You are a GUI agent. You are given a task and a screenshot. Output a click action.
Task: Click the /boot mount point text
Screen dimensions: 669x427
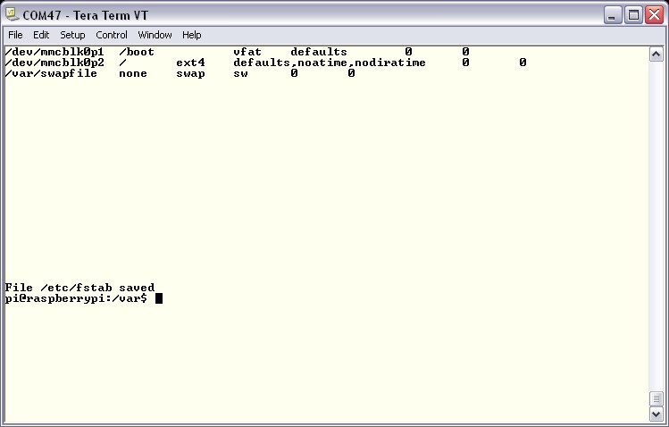coord(137,52)
